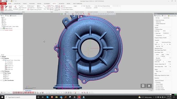This screenshot has width=177, height=99.
Task: Select the Resize tool
Action: 48,7
